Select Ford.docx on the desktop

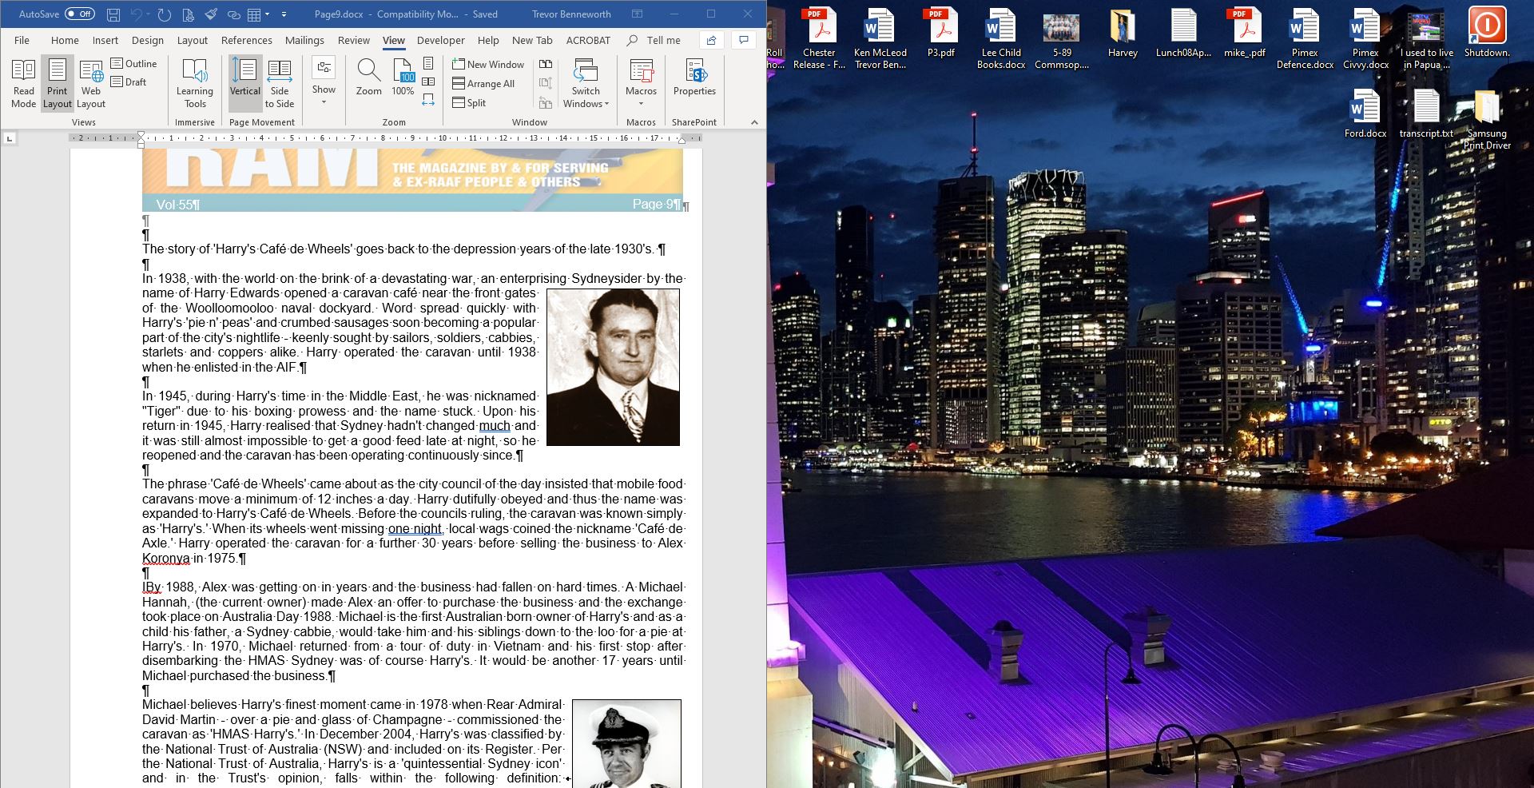click(x=1365, y=113)
